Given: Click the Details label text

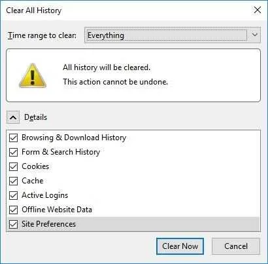Looking at the screenshot, I should tap(35, 117).
